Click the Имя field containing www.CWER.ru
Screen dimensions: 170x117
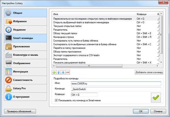[116, 84]
